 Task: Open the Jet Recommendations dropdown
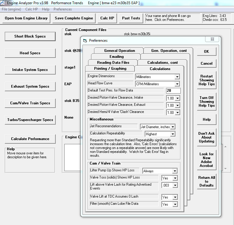[173, 127]
